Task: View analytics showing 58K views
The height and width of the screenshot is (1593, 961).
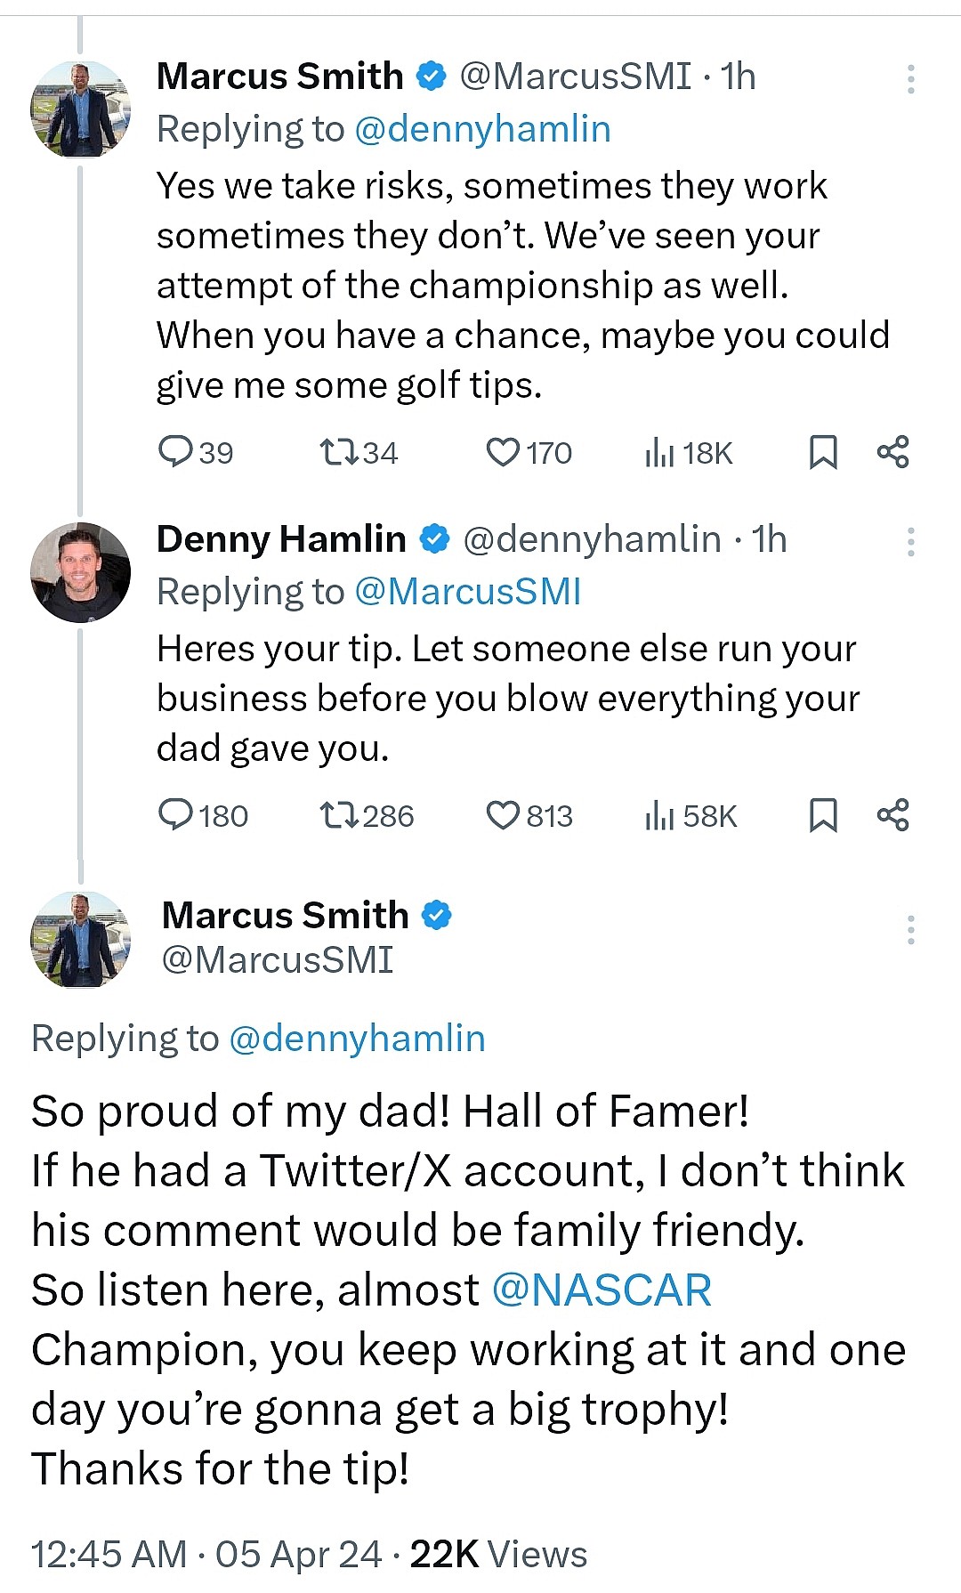Action: tap(659, 815)
